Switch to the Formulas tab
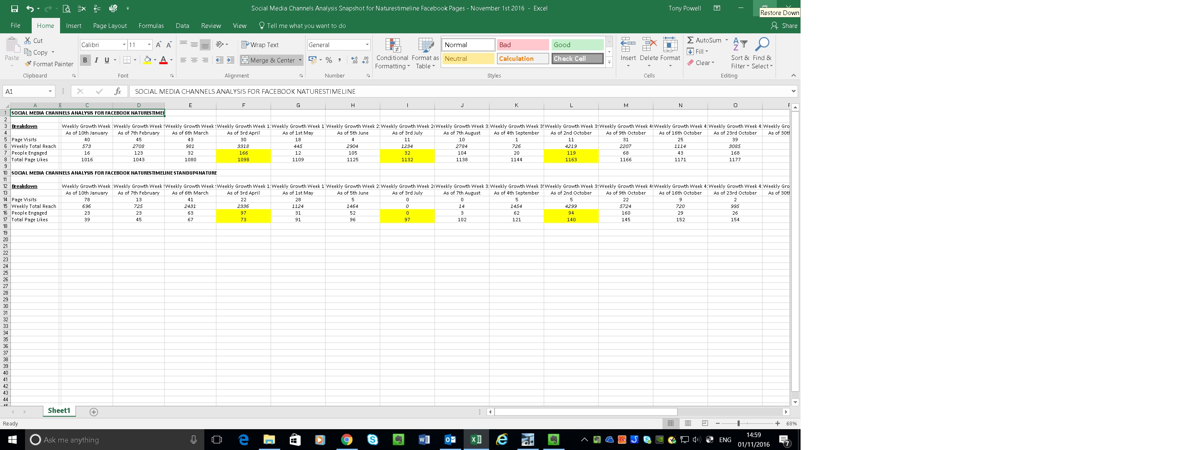The image size is (1195, 450). 151,25
